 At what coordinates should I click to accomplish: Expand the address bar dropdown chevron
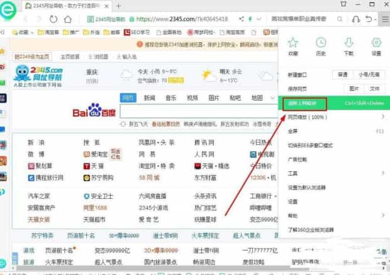(x=259, y=19)
